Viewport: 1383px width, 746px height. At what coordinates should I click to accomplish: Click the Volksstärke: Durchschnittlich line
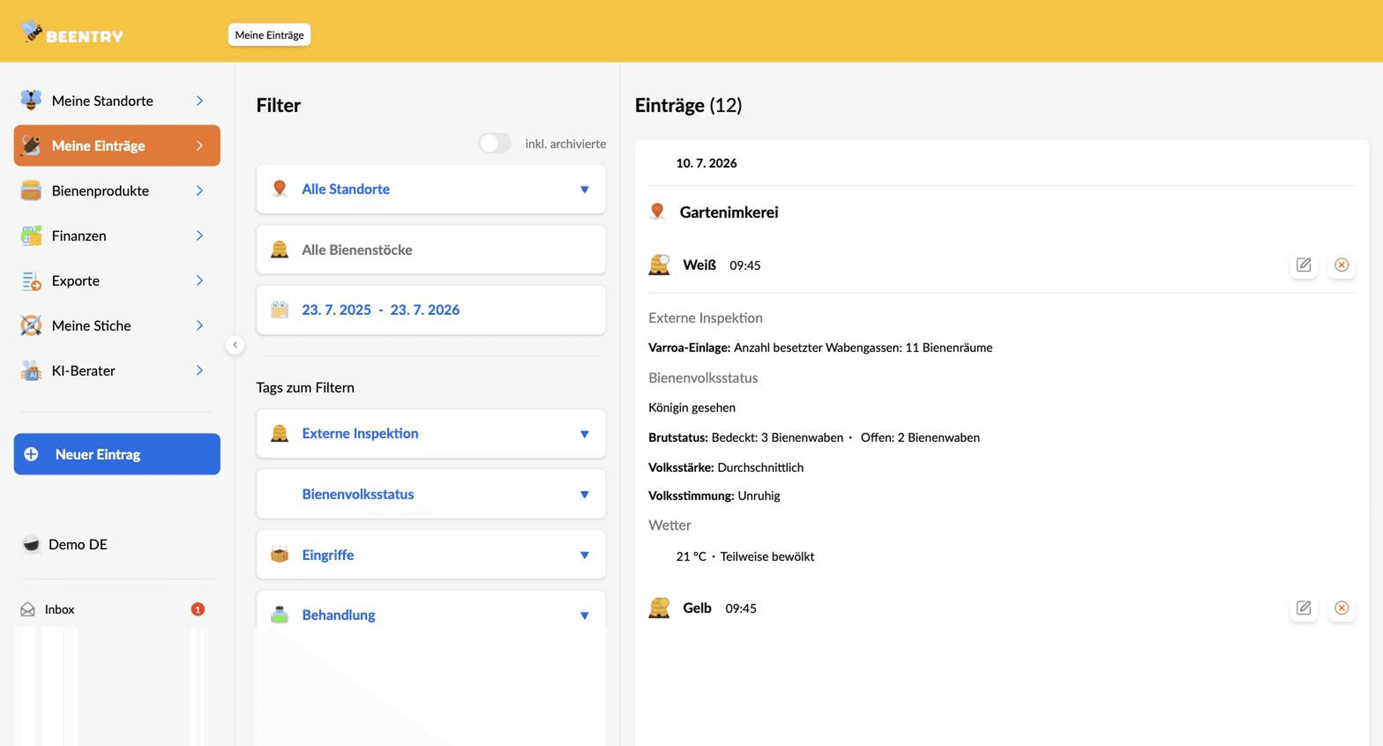click(x=726, y=468)
